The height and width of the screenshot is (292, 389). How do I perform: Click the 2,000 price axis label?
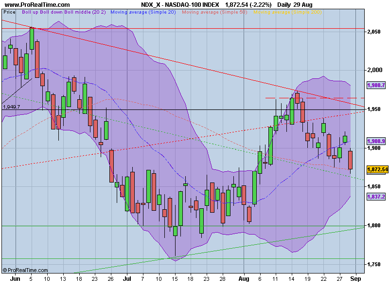point(374,70)
